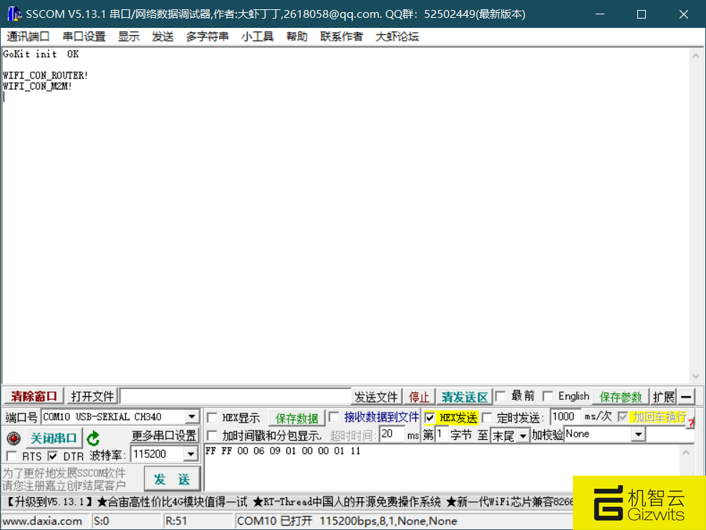Open the 显示 menu

point(128,36)
